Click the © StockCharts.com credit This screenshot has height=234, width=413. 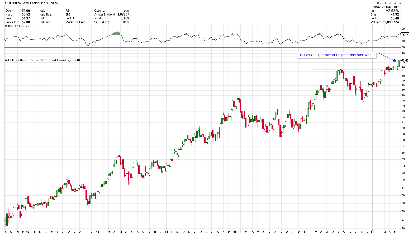(388, 3)
